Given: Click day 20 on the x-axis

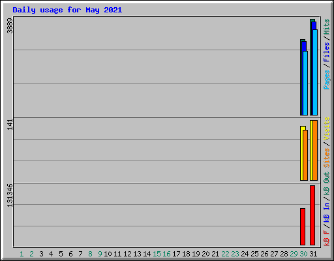Looking at the screenshot, I should [x=205, y=254].
